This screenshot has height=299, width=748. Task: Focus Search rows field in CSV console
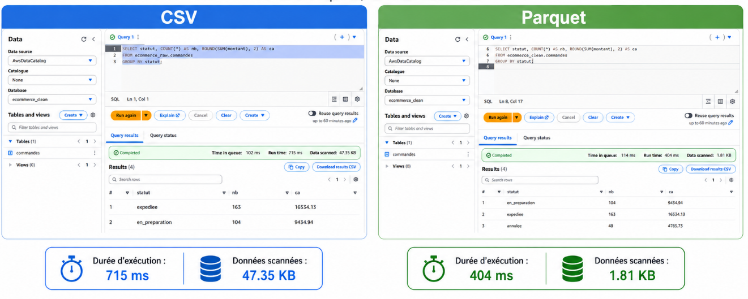tap(165, 179)
